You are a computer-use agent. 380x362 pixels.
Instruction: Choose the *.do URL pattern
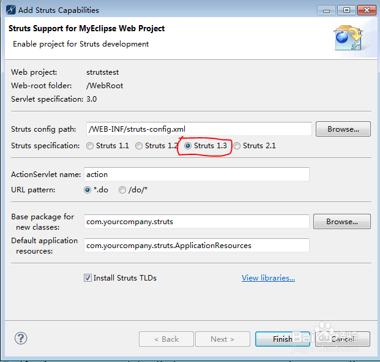(x=88, y=190)
